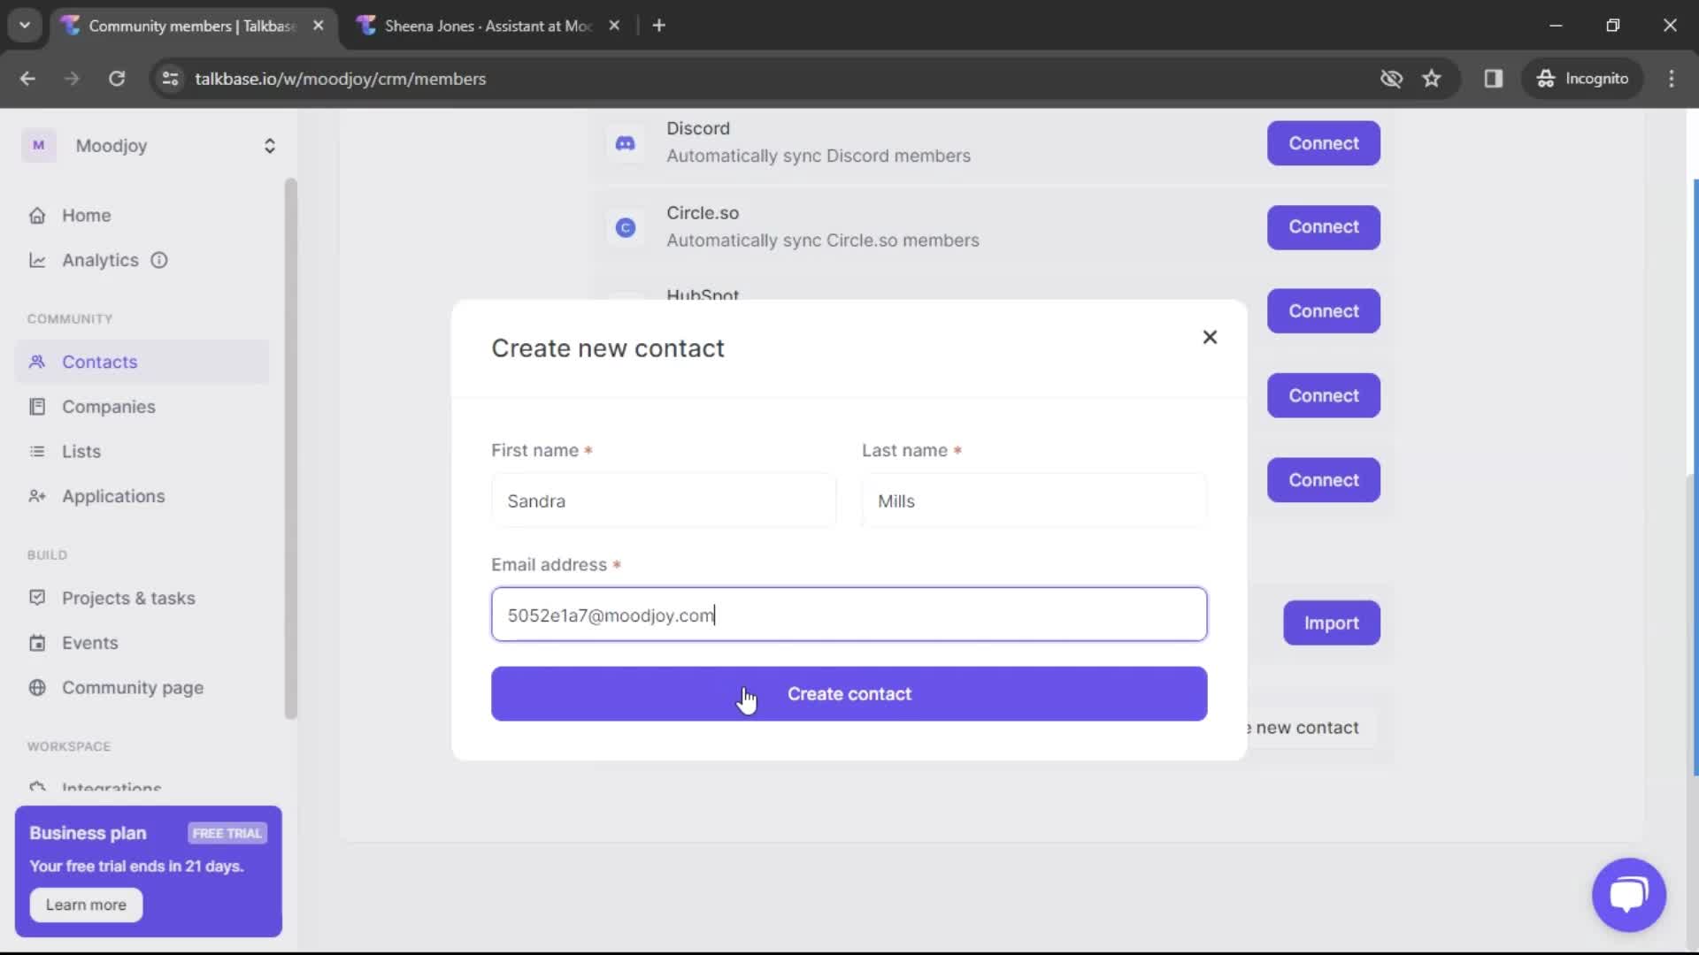Click the Email address input field
The height and width of the screenshot is (955, 1699).
pyautogui.click(x=849, y=615)
